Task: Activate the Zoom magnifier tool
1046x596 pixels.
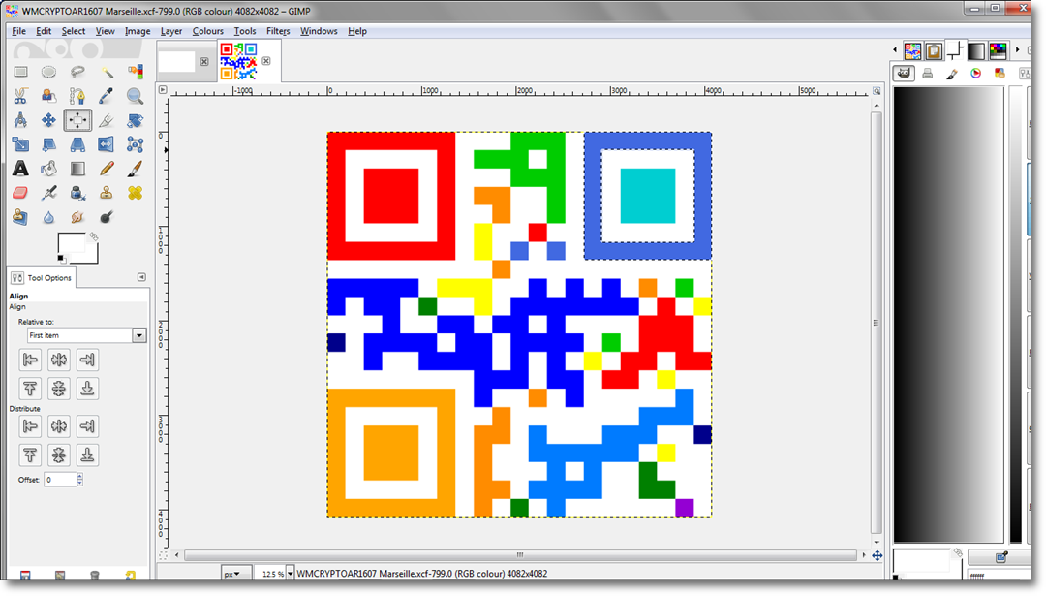Action: (135, 96)
